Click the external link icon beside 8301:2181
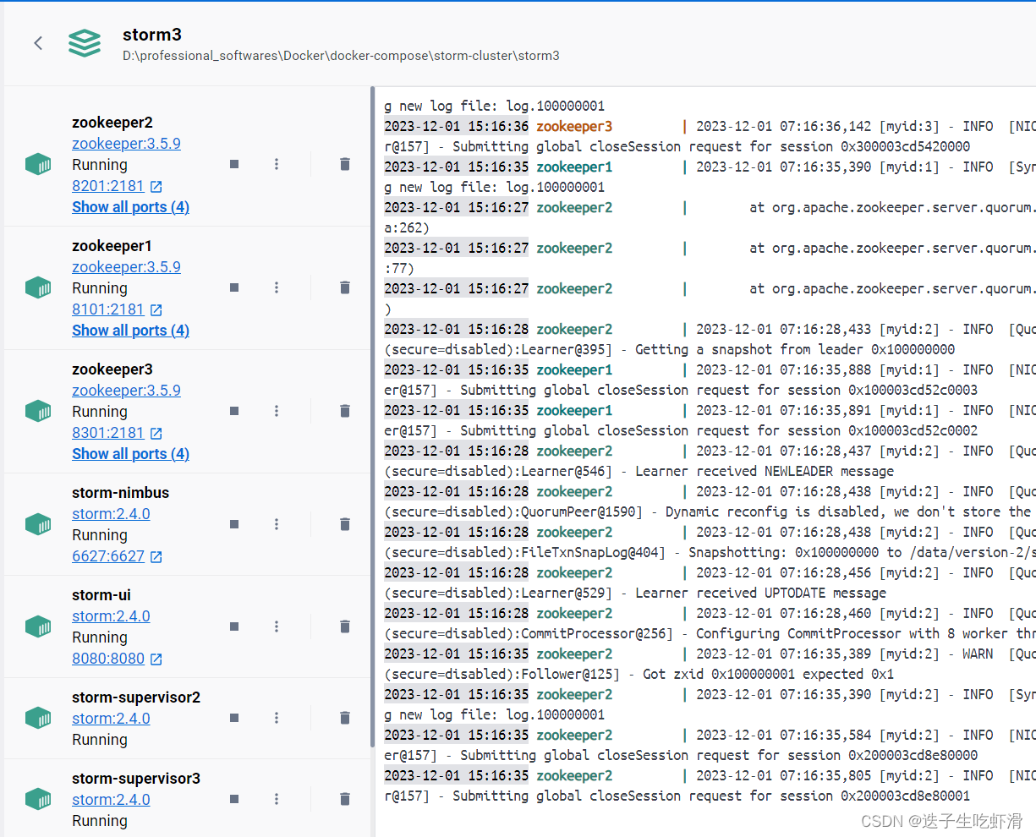Image resolution: width=1036 pixels, height=837 pixels. 156,433
